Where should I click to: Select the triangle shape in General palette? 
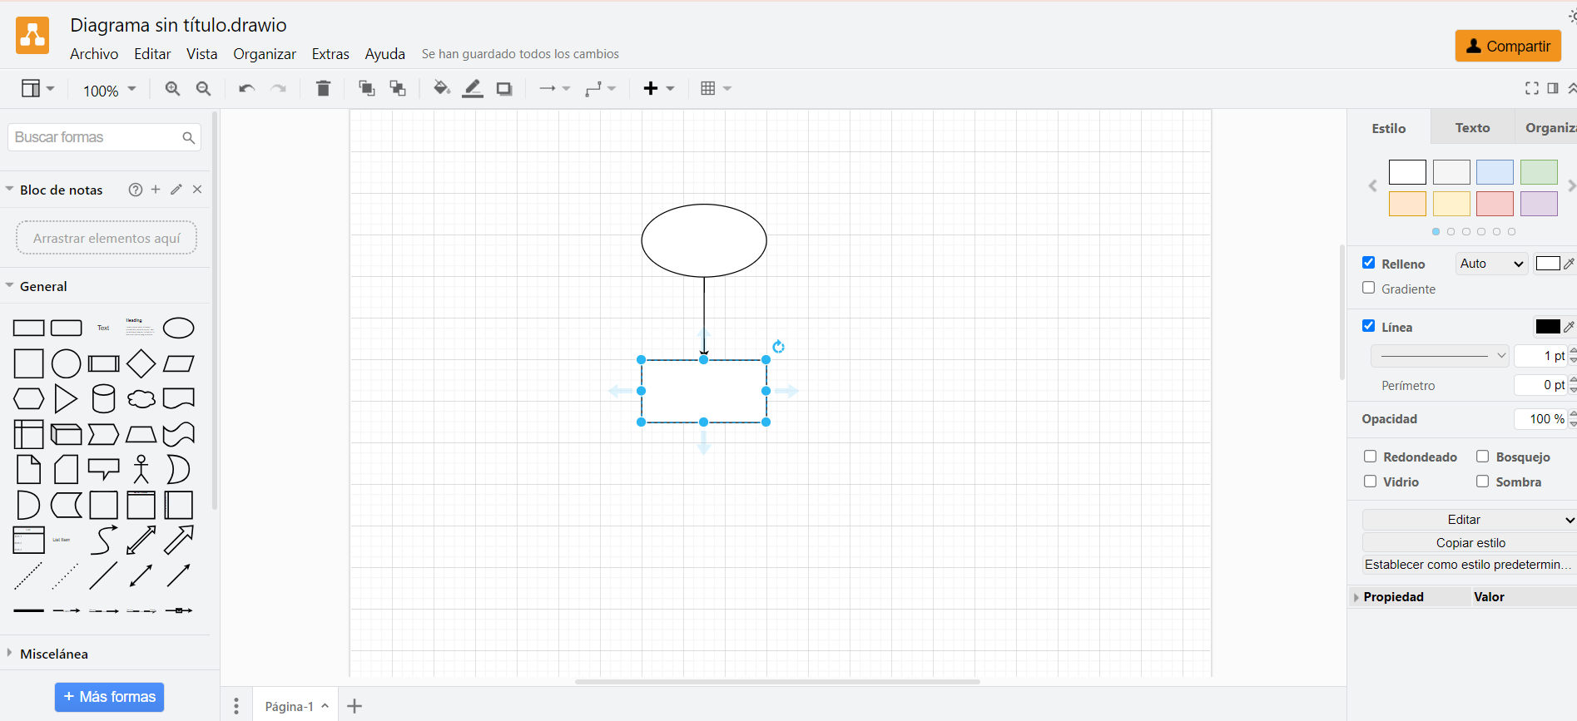pos(66,399)
